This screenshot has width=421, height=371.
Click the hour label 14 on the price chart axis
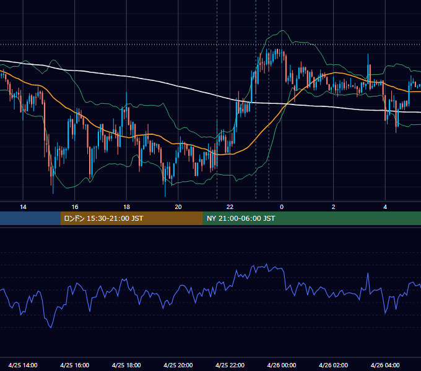click(23, 207)
